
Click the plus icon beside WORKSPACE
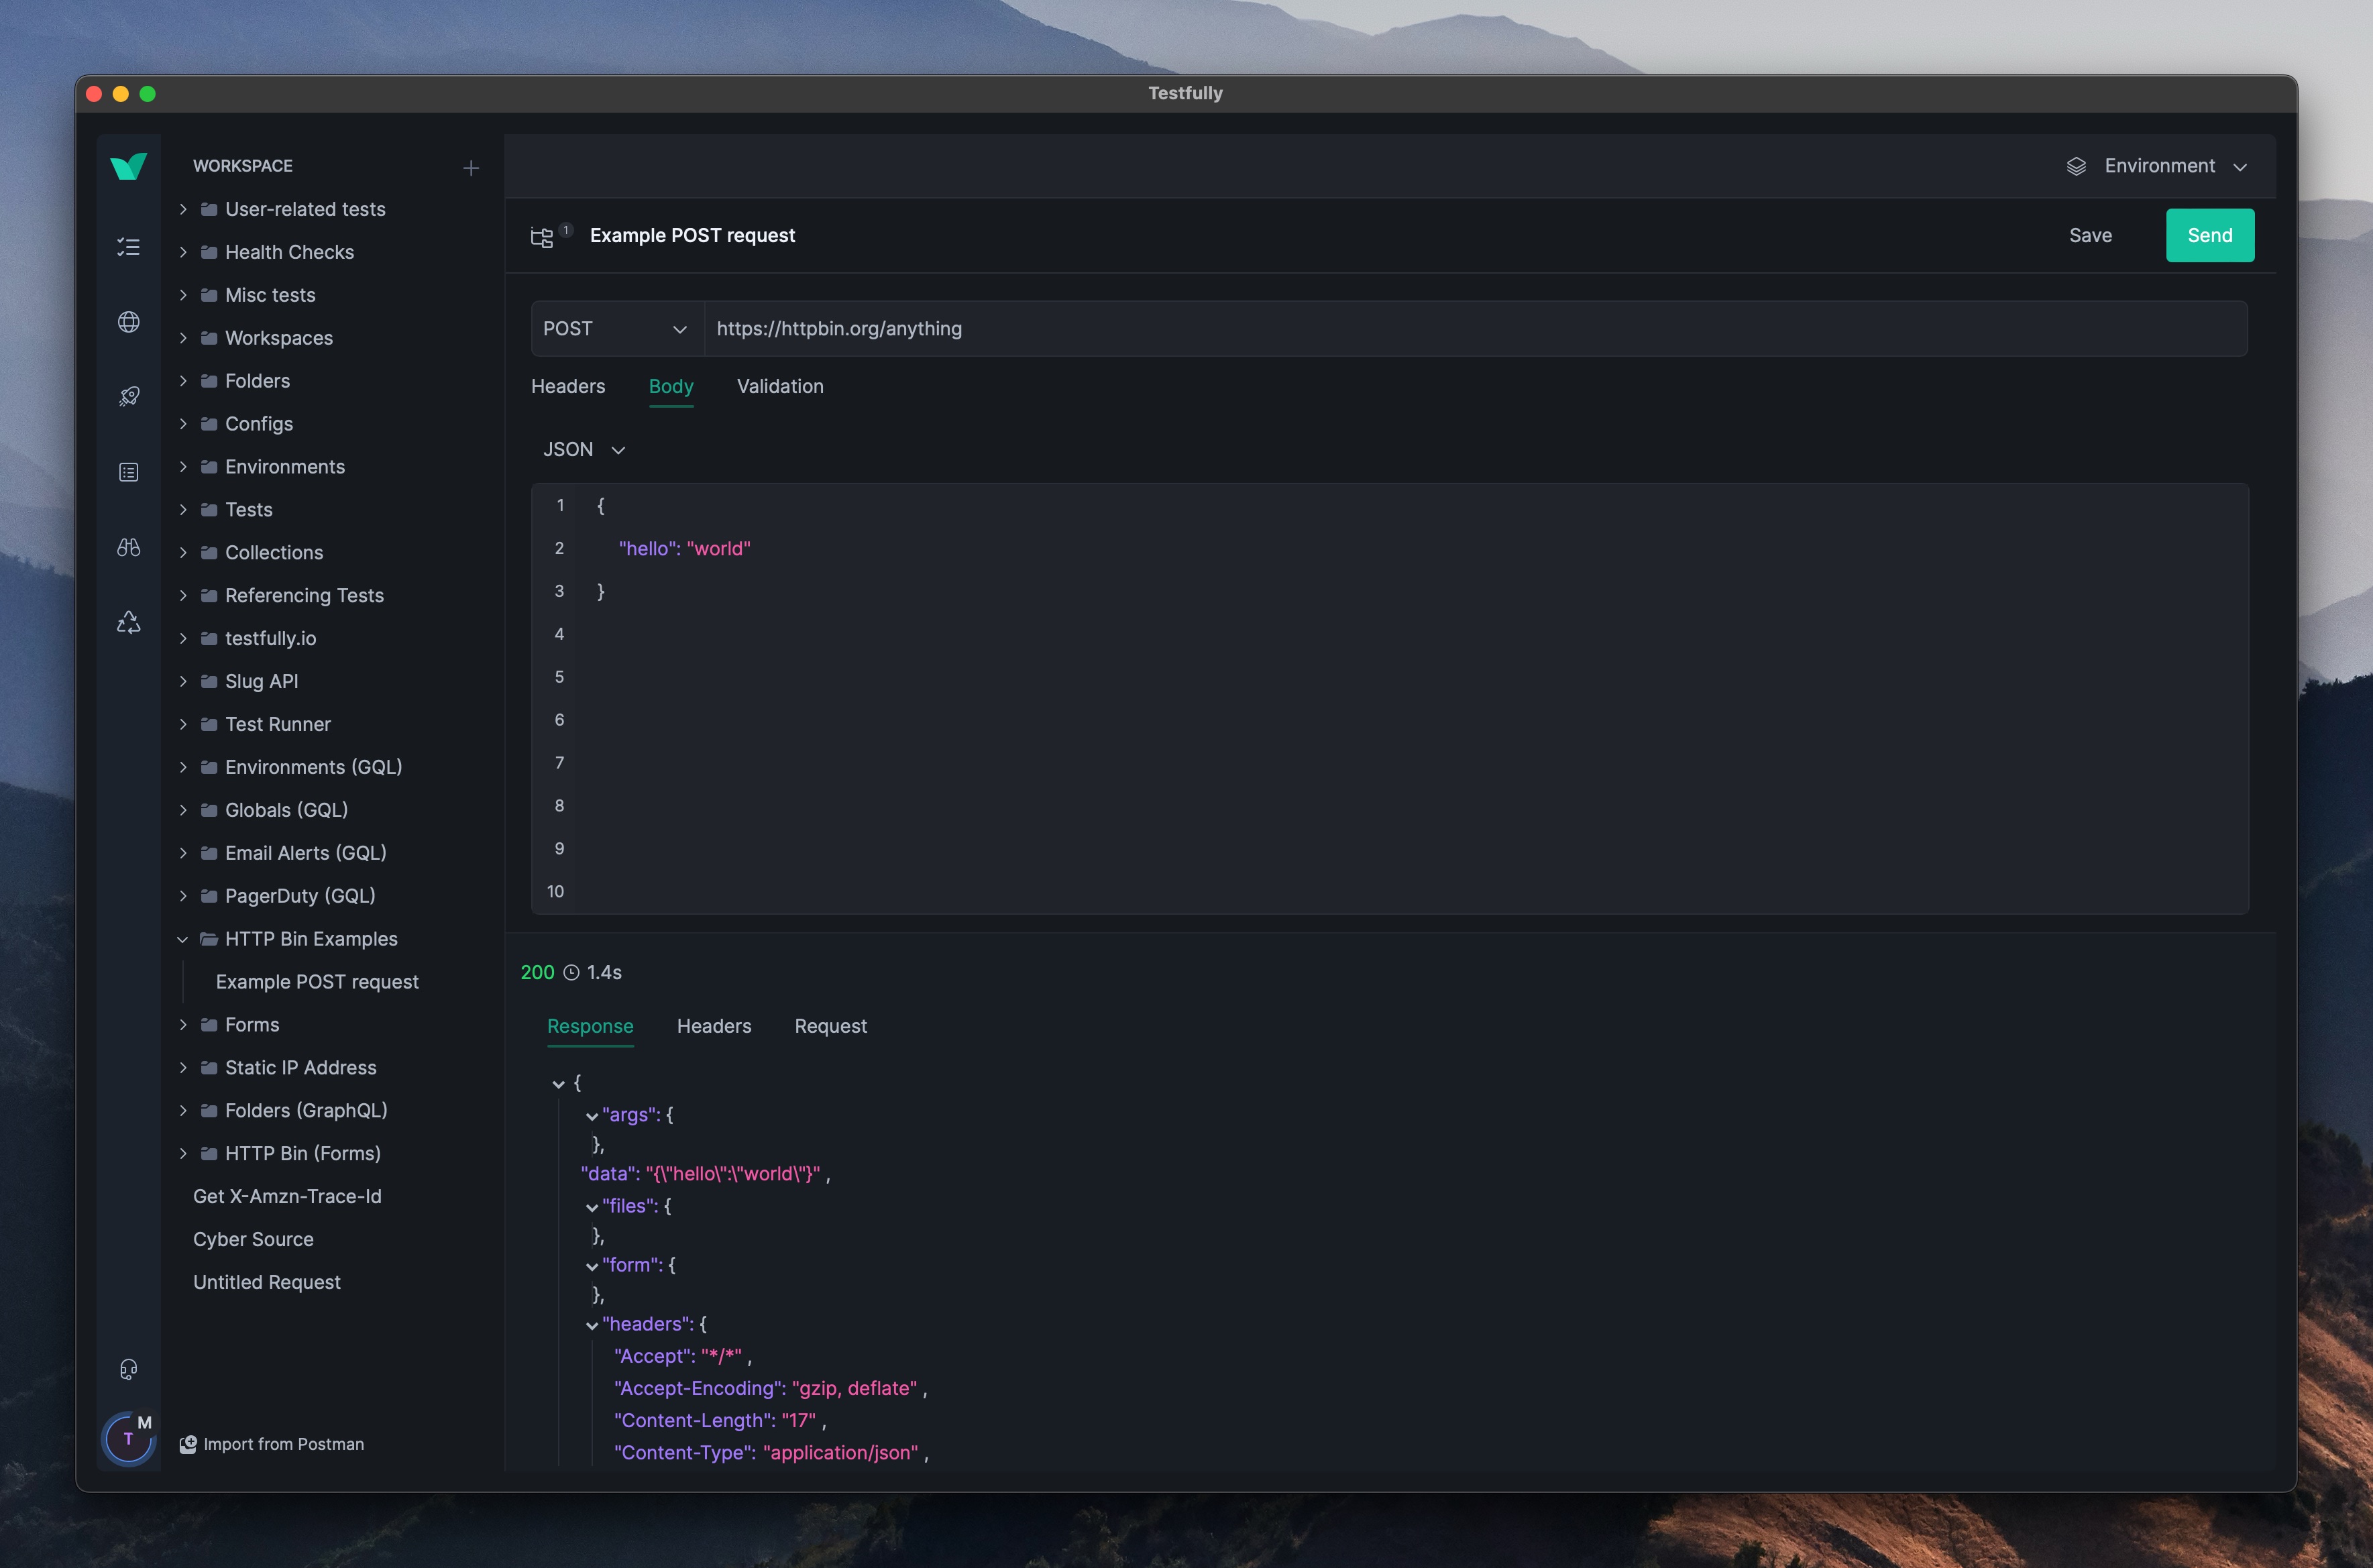pos(471,168)
